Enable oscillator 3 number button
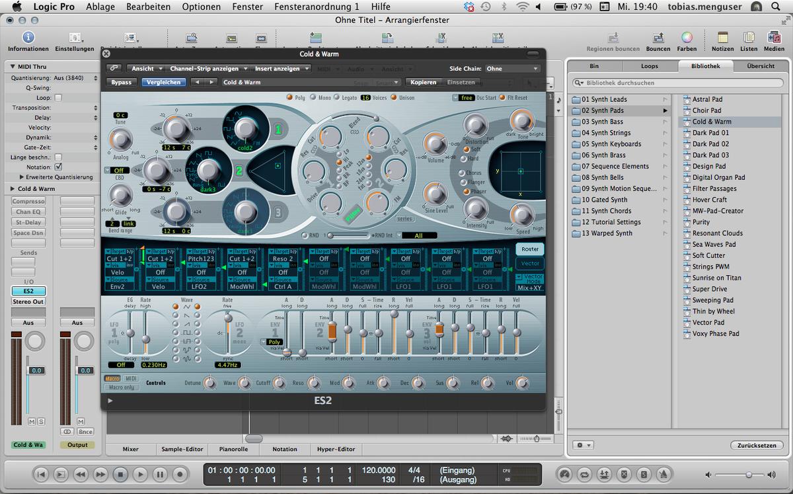793x494 pixels. tap(278, 212)
